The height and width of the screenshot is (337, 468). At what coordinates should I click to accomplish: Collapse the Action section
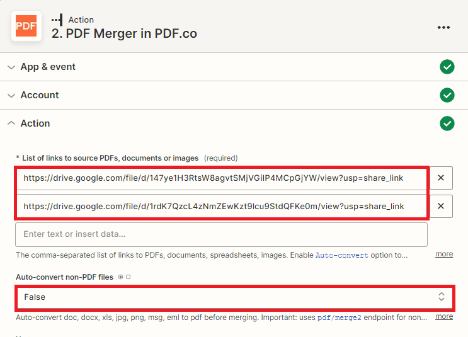(11, 123)
